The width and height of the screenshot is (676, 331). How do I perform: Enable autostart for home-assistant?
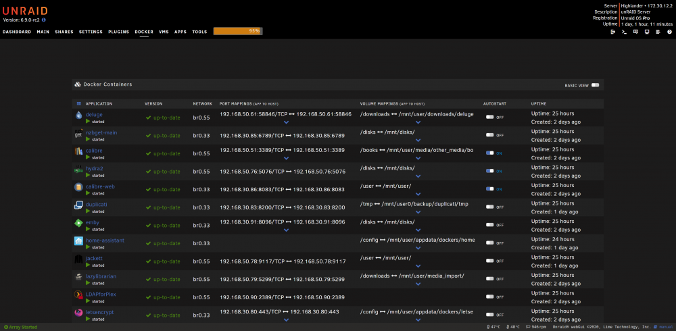pos(489,243)
